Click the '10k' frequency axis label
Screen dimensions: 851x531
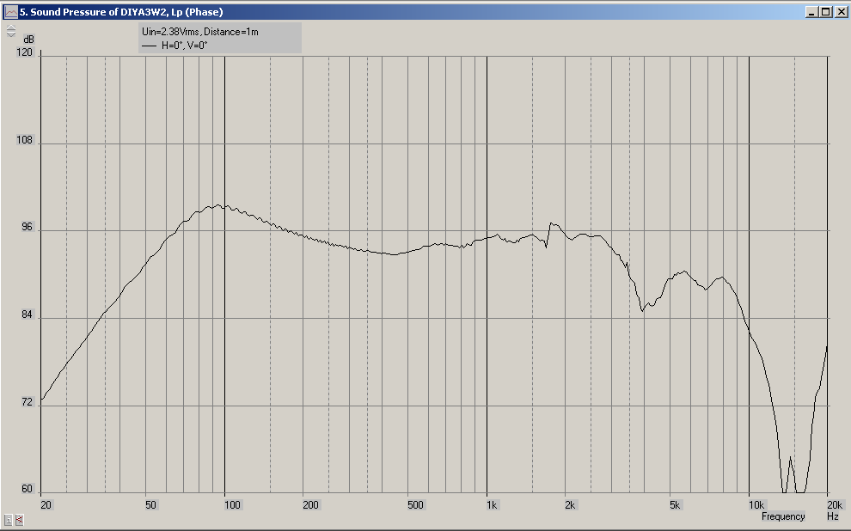coord(756,505)
